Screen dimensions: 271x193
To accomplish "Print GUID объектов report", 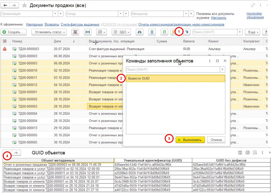I will coord(247,152).
